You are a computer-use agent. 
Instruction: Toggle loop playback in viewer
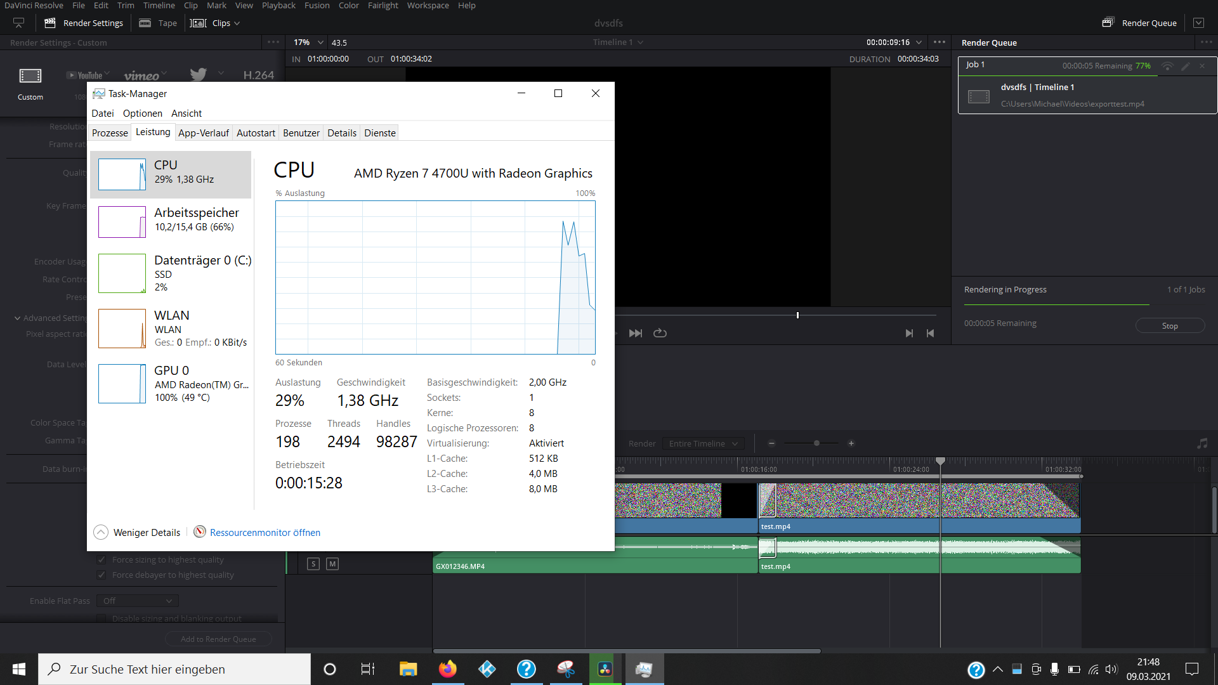pyautogui.click(x=660, y=333)
